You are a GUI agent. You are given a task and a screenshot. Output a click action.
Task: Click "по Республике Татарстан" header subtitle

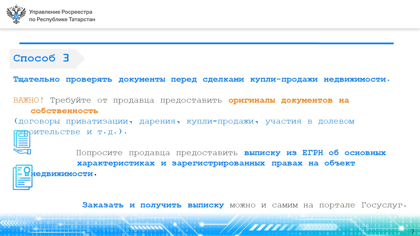[x=62, y=20]
